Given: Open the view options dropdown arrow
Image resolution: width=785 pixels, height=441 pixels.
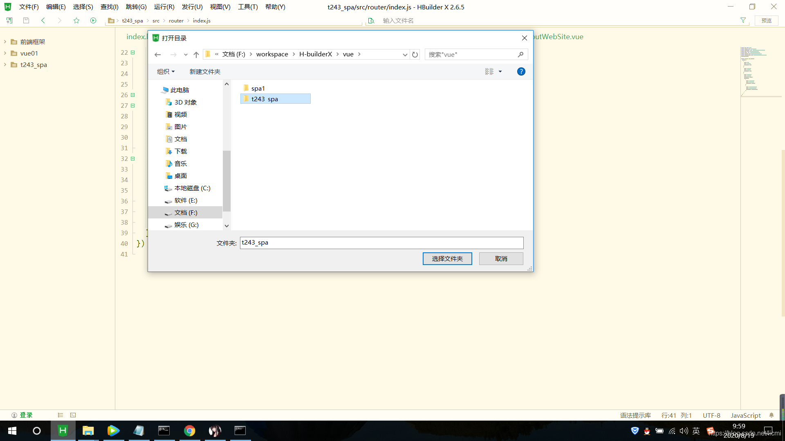Looking at the screenshot, I should click(500, 71).
